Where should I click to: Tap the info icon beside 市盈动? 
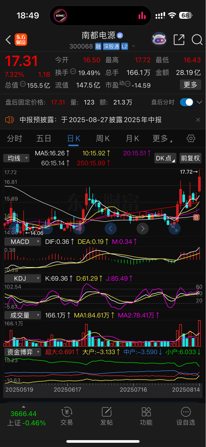[x=128, y=84]
